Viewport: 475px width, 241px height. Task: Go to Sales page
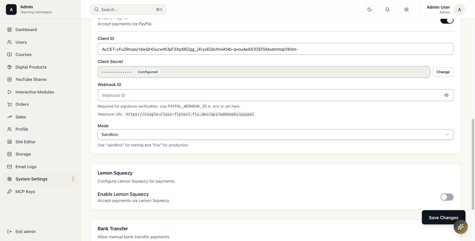click(x=40, y=117)
